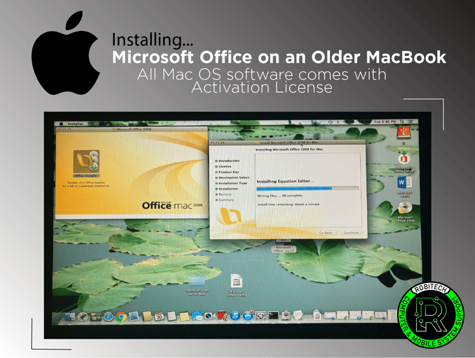Open Finder from the Dock

pyautogui.click(x=70, y=317)
